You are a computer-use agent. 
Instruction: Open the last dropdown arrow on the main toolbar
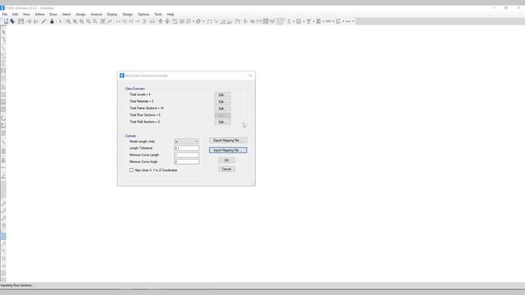point(353,21)
